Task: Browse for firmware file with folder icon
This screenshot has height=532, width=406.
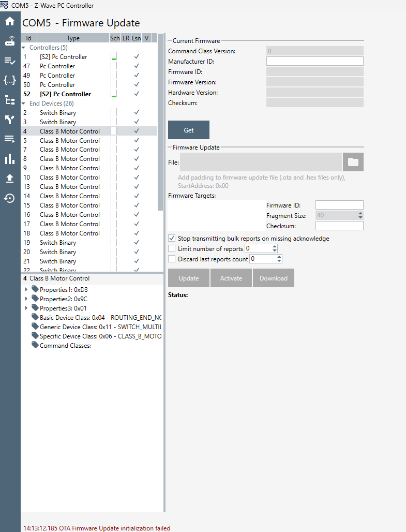Action: pos(353,162)
